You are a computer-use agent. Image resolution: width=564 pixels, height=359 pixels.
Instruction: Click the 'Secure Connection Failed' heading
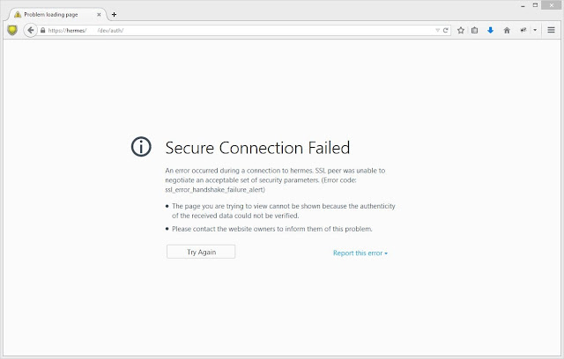(x=257, y=147)
